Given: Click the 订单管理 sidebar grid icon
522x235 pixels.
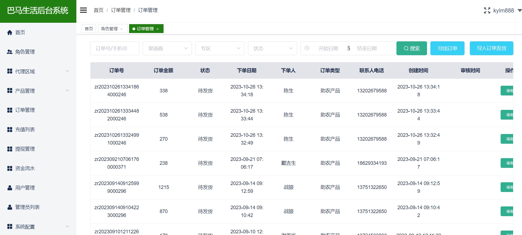Looking at the screenshot, I should coord(10,110).
